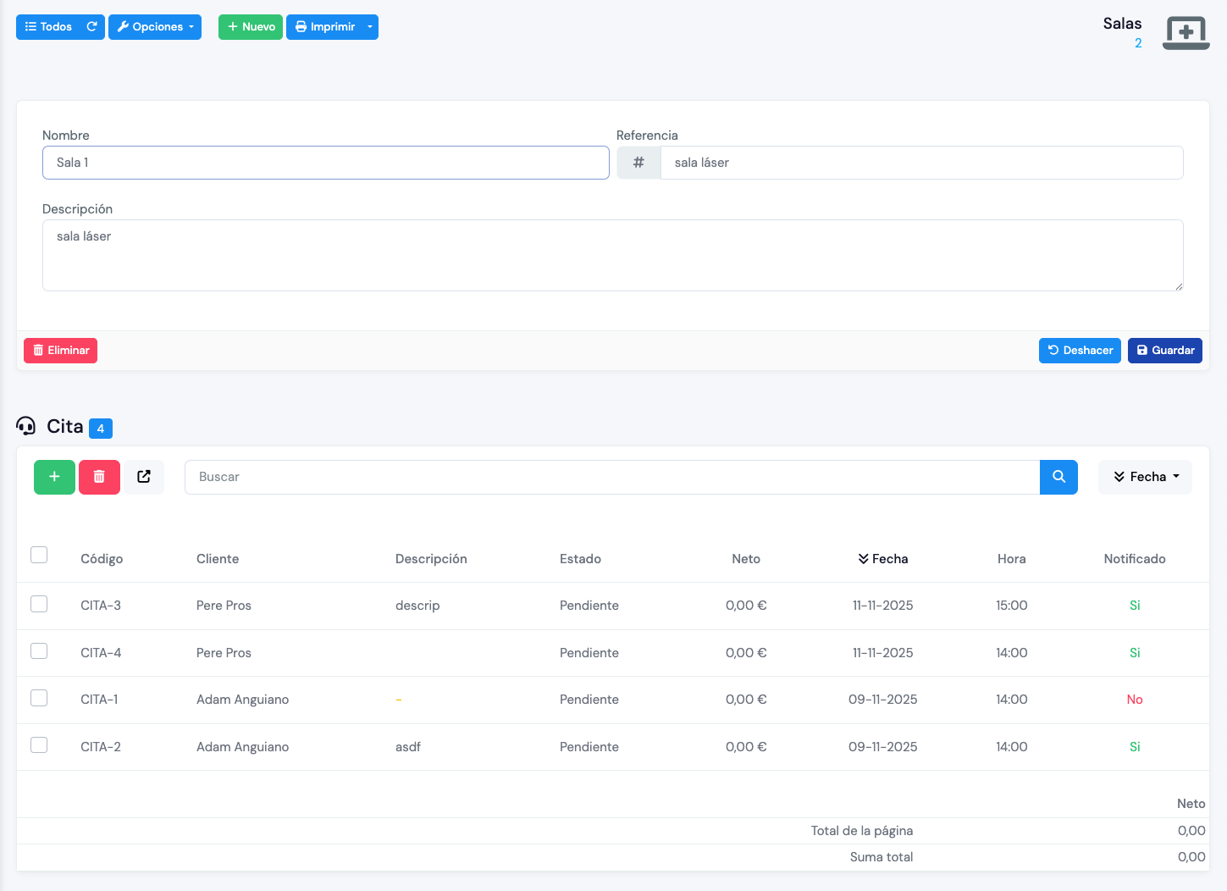This screenshot has width=1227, height=891.
Task: Click the Estado column header
Action: 580,559
